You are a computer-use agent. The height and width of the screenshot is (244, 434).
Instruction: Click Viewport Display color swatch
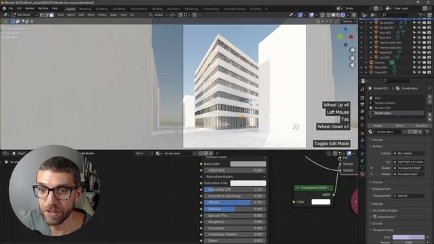(x=408, y=237)
